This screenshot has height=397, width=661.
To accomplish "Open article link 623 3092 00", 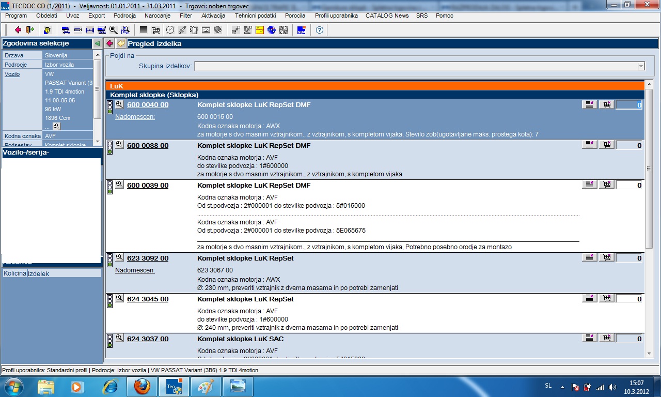I will [148, 258].
